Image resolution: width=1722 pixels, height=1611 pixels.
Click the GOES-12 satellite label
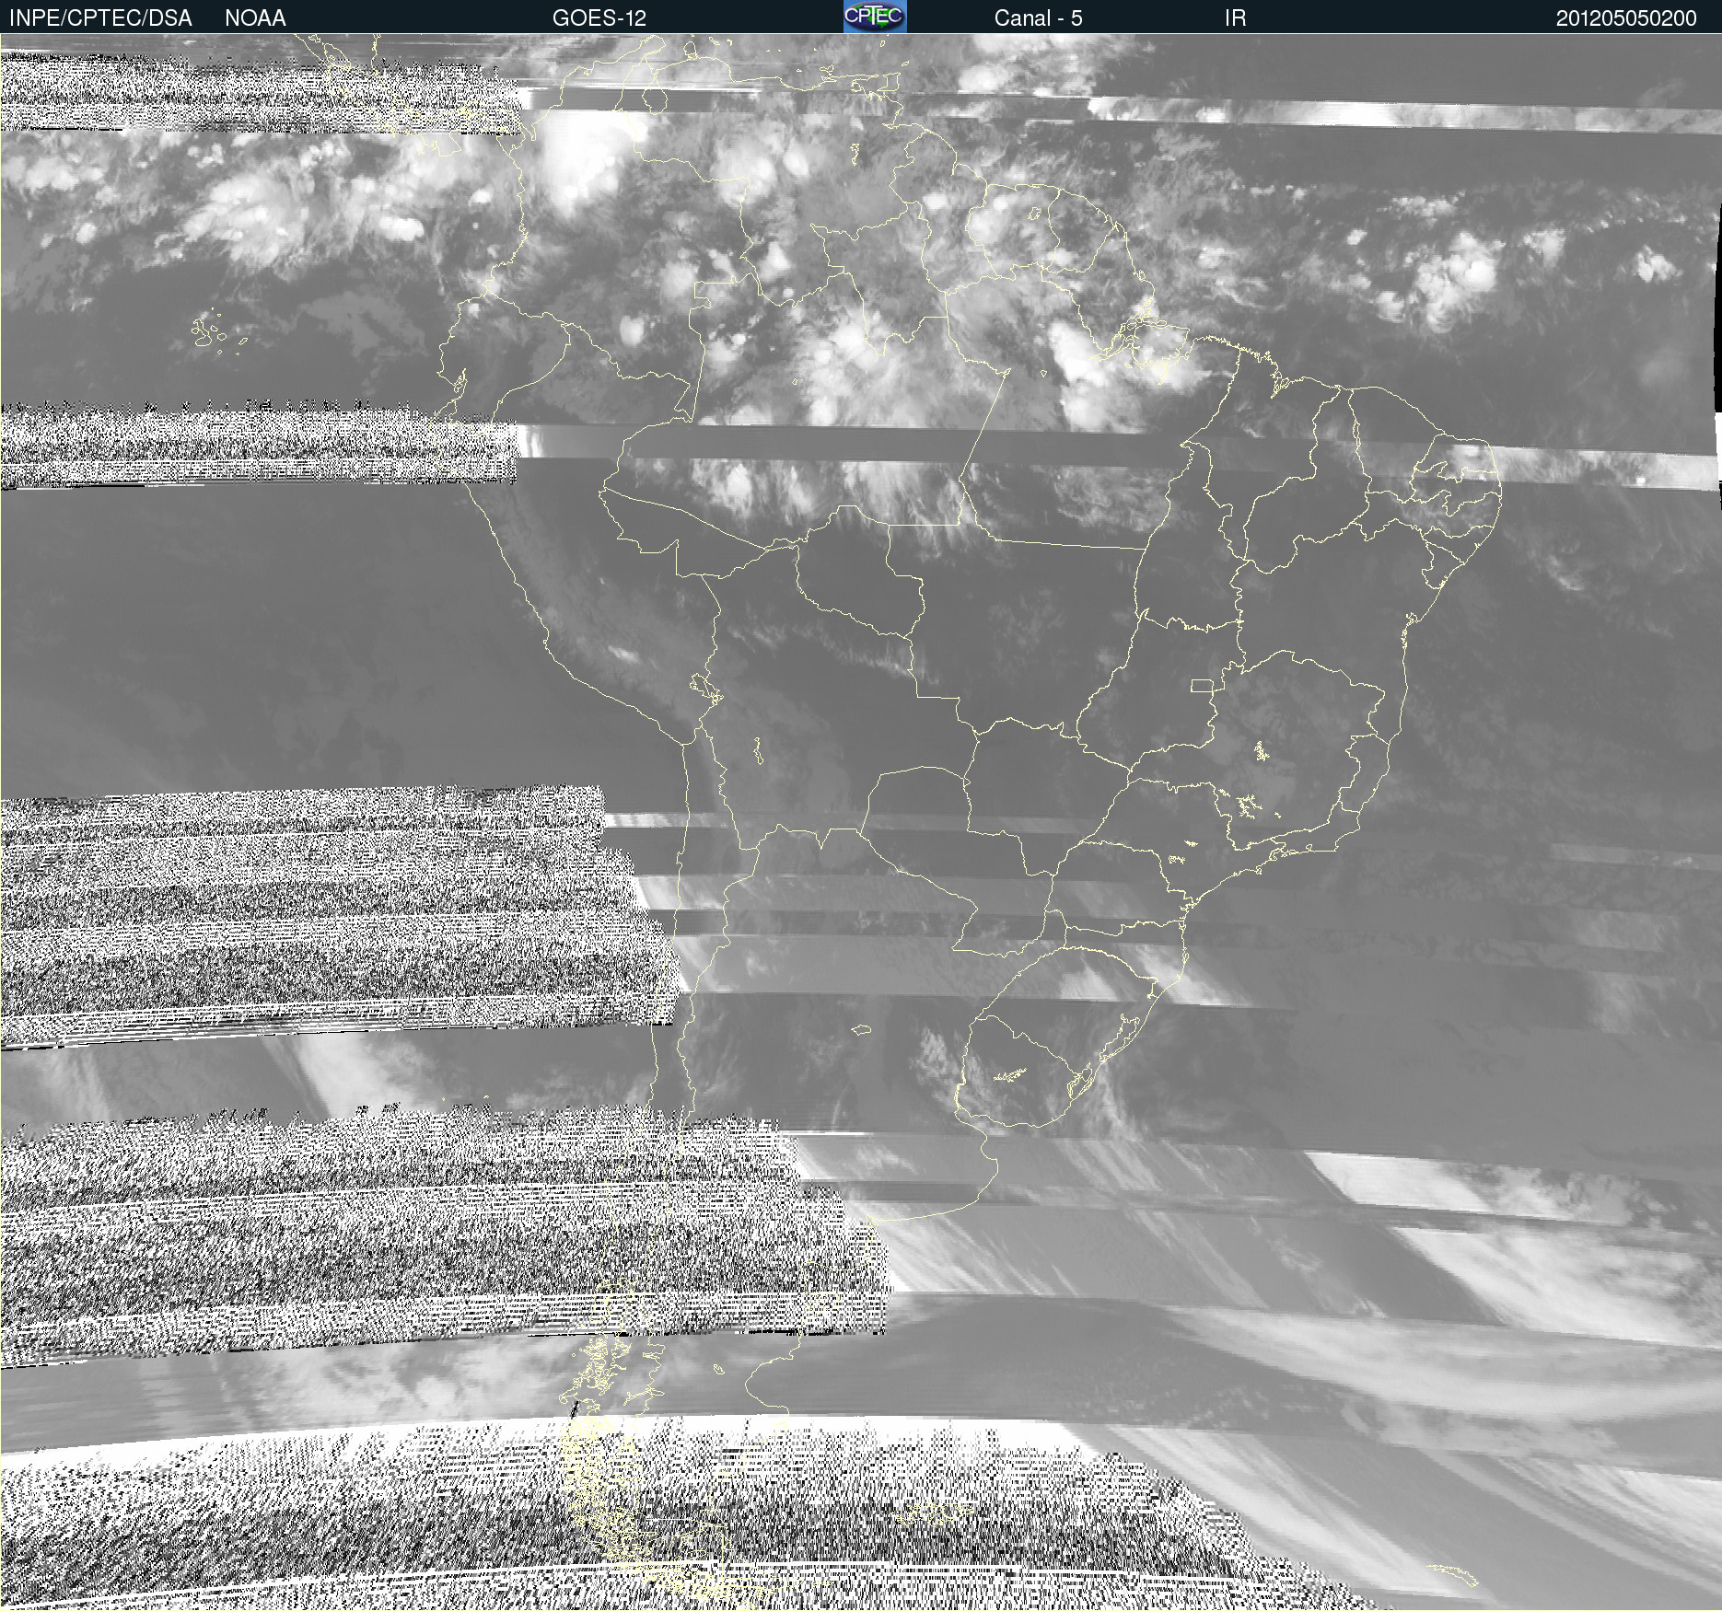599,17
